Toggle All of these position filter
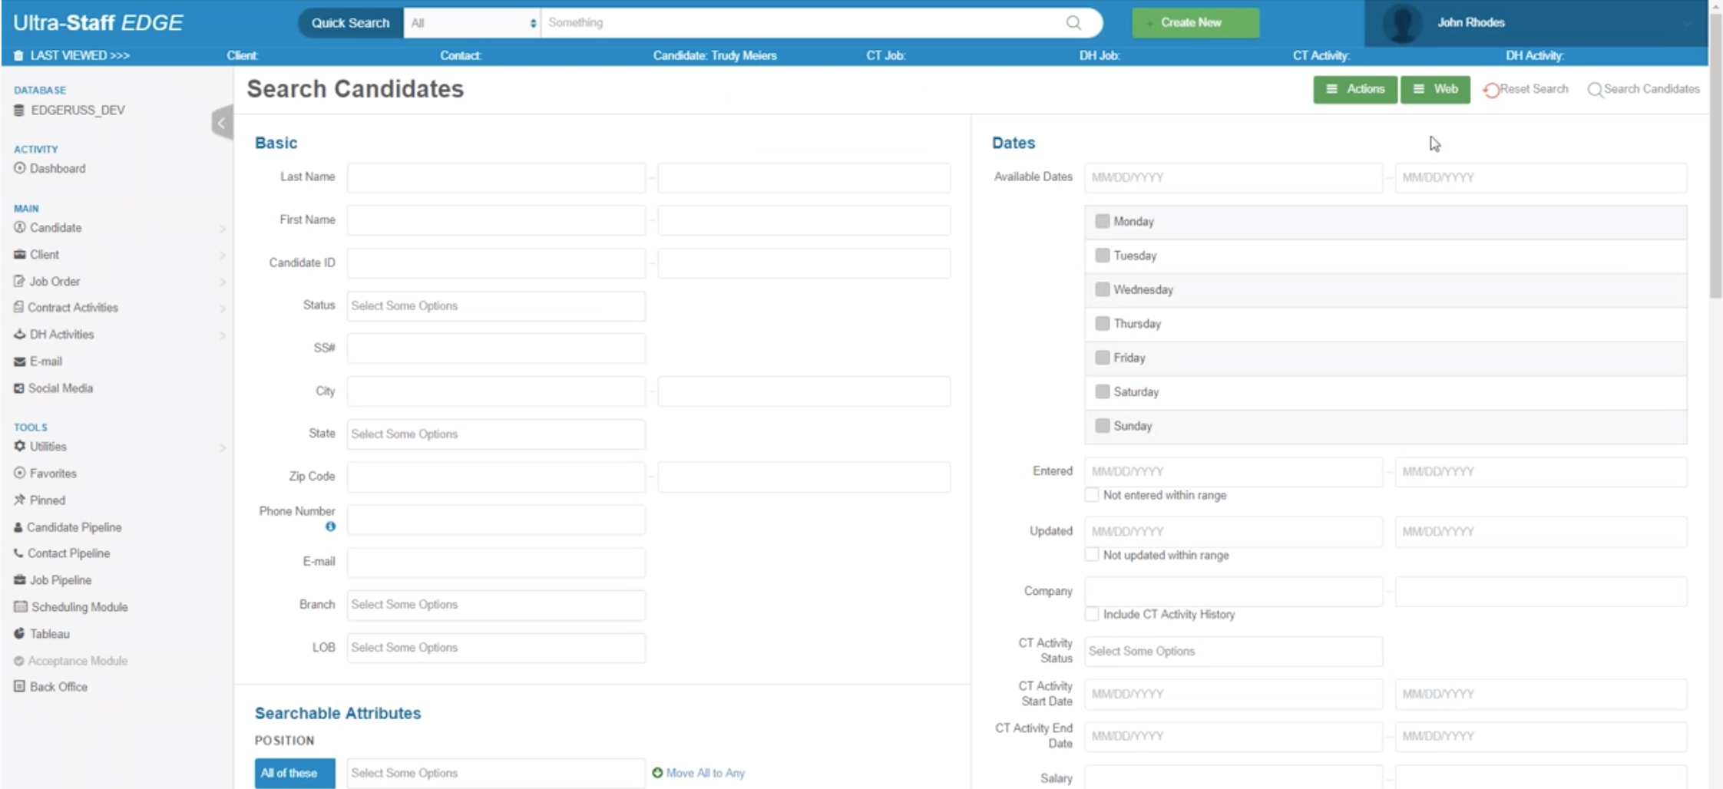 [295, 773]
